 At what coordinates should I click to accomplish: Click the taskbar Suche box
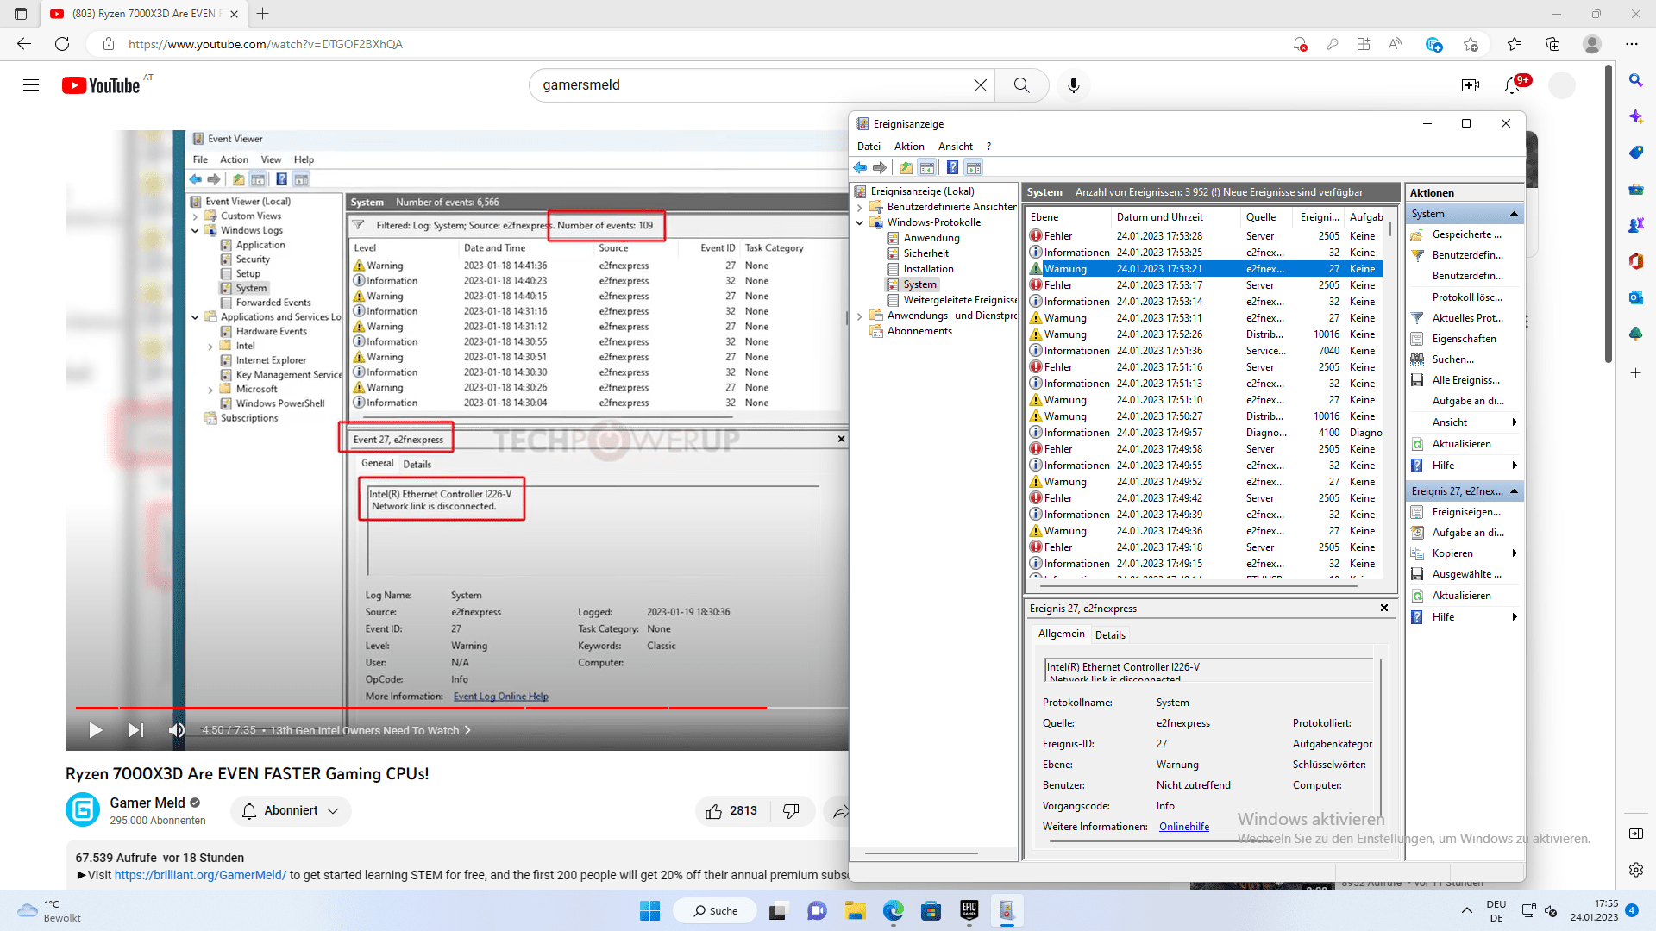715,911
